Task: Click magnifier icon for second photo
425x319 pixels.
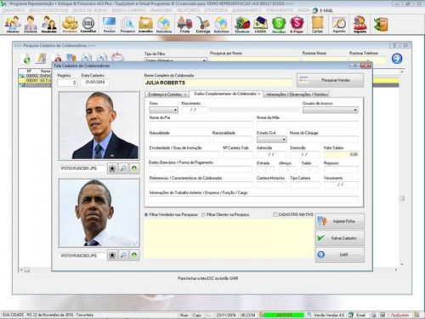Action: [123, 255]
